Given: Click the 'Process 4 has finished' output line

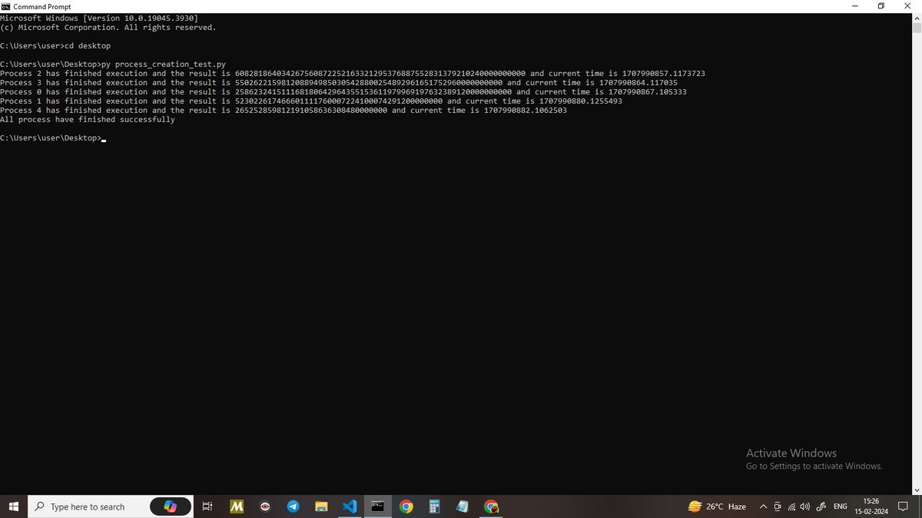Looking at the screenshot, I should click(x=284, y=111).
